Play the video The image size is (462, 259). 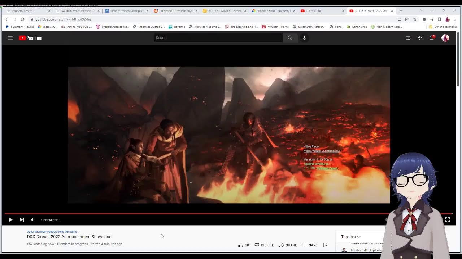pos(10,219)
